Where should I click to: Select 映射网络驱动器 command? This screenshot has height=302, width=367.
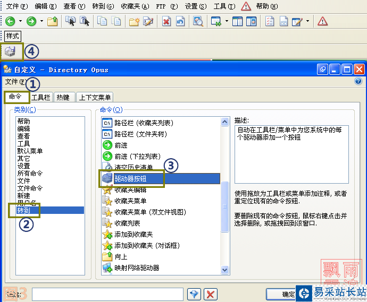(161, 268)
